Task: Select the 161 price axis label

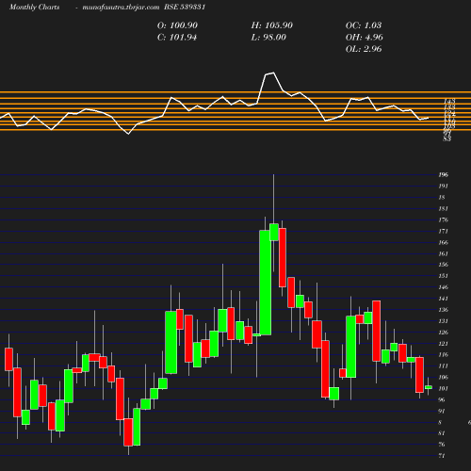Action: (444, 253)
